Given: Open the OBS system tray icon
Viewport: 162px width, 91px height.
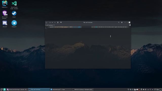Looking at the screenshot, I should [139, 89].
